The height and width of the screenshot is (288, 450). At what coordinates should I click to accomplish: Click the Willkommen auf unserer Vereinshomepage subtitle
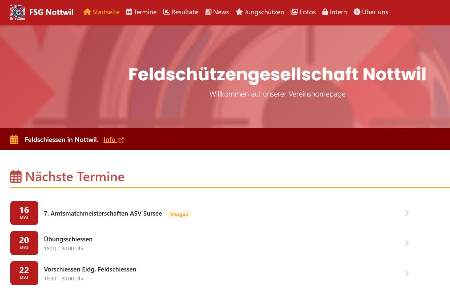(x=277, y=94)
